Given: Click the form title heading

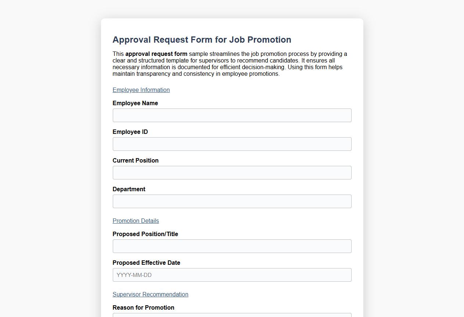Looking at the screenshot, I should (x=202, y=39).
